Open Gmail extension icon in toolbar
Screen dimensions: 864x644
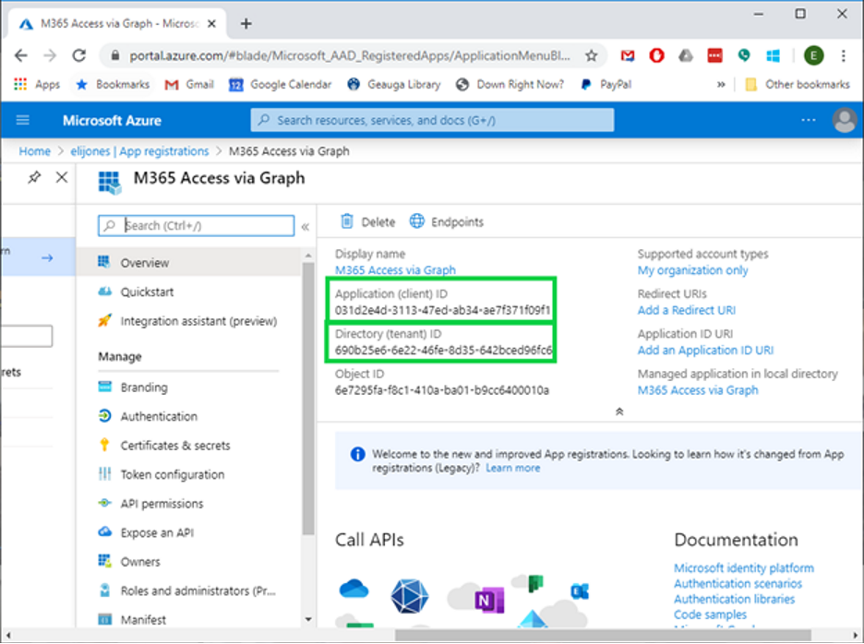click(628, 55)
